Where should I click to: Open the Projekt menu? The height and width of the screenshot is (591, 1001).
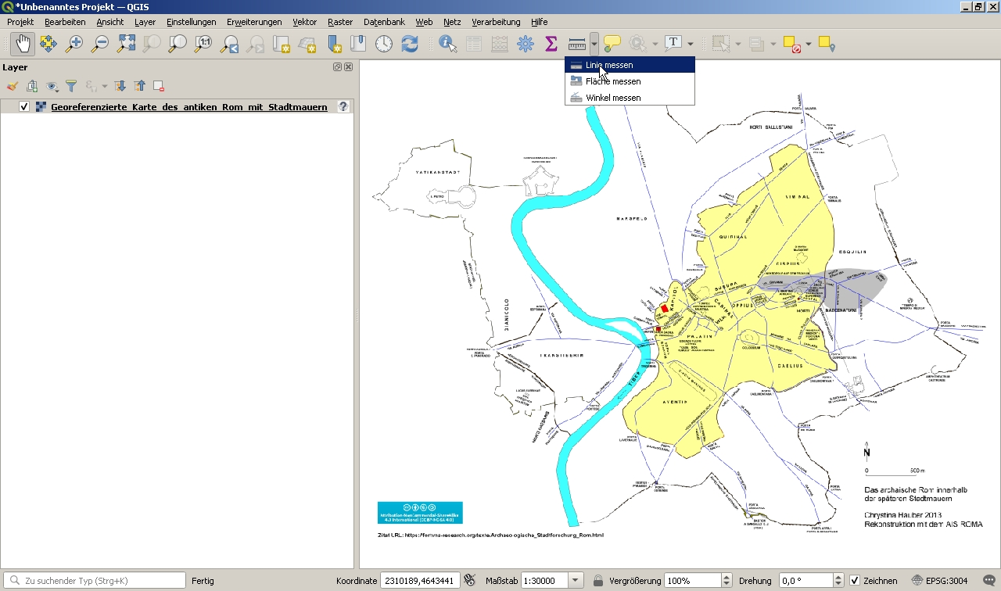click(20, 22)
